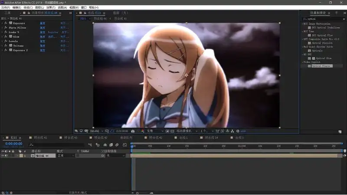Toggle the fx switch for Looks 5

[6, 32]
